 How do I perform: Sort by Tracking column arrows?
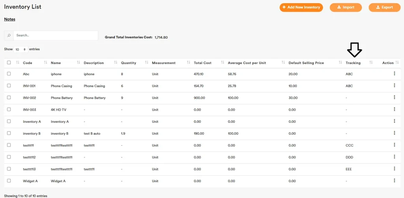[x=371, y=63]
